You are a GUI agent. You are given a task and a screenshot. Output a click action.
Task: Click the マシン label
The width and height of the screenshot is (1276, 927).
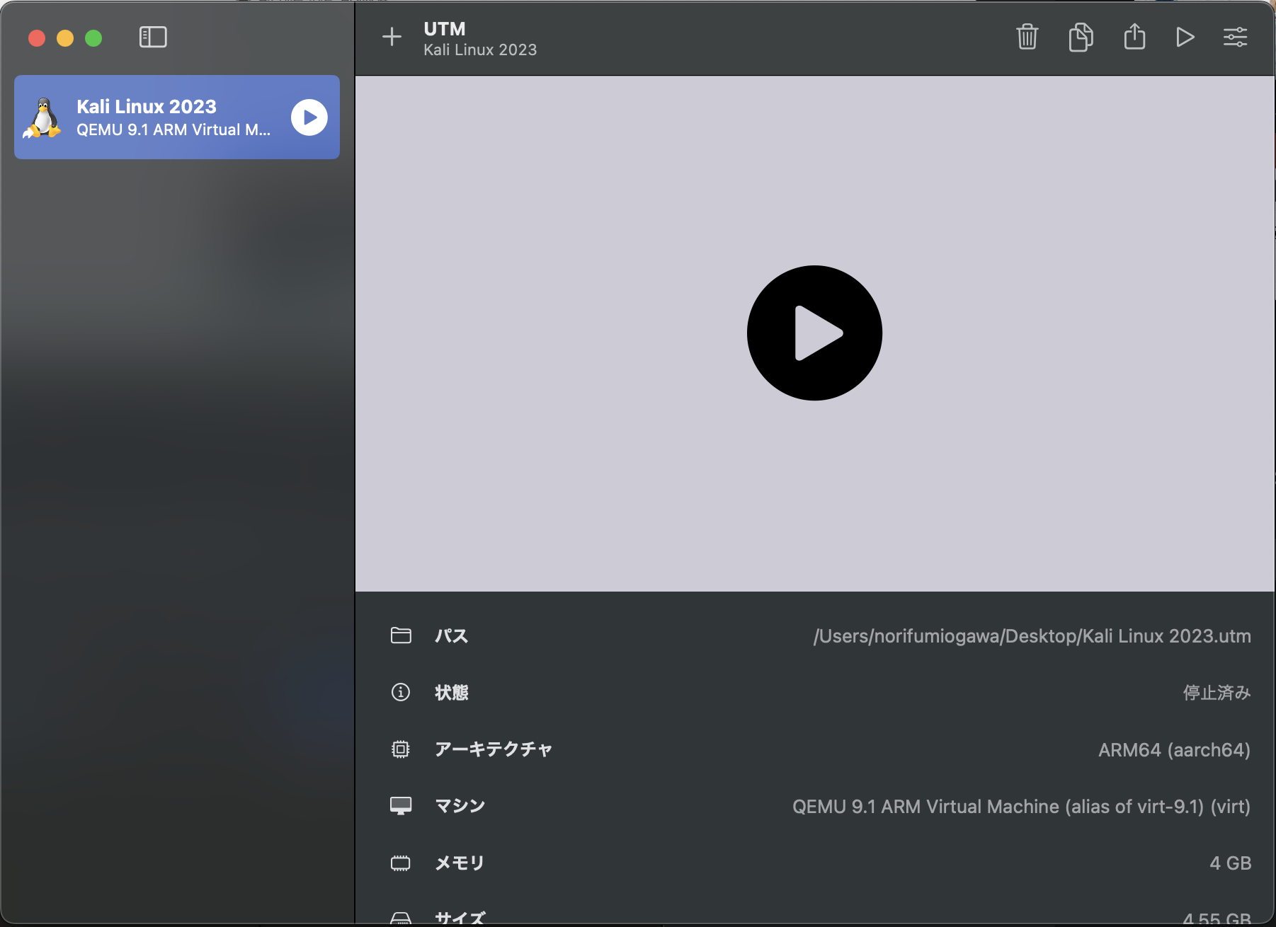[460, 806]
